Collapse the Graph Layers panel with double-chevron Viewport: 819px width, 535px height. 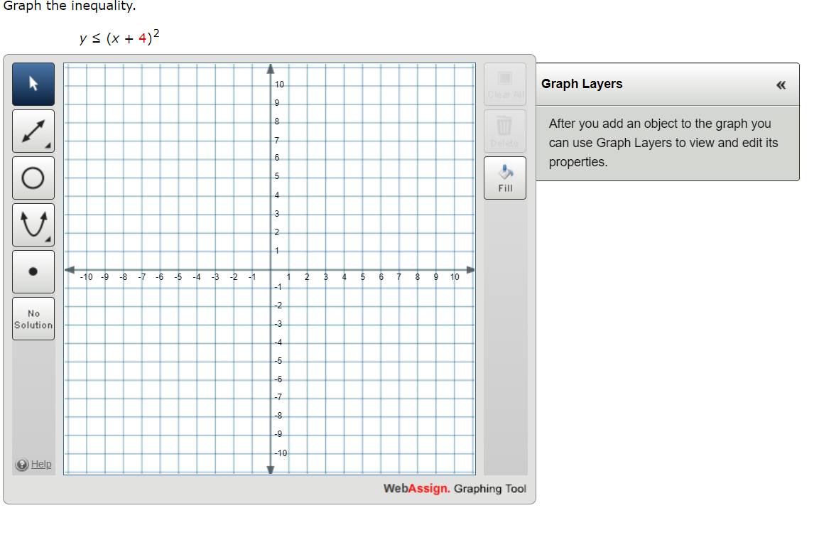click(x=781, y=85)
